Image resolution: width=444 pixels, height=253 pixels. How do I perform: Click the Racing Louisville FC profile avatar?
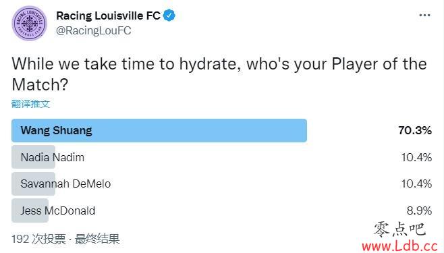pos(30,23)
